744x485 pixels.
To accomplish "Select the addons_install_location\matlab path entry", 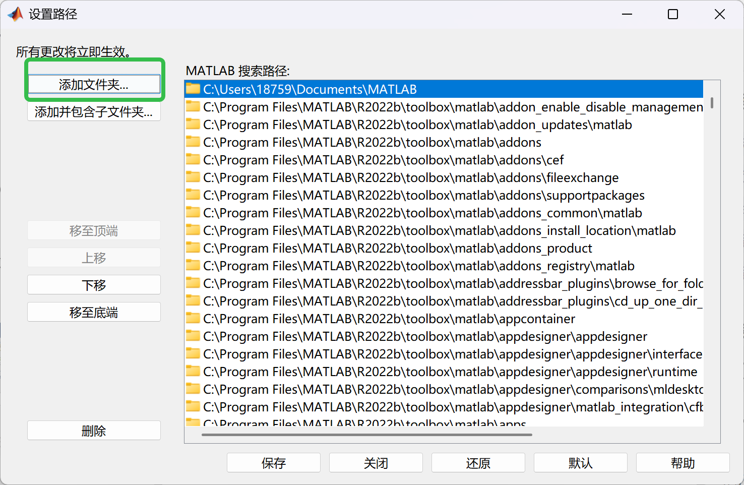I will click(444, 230).
